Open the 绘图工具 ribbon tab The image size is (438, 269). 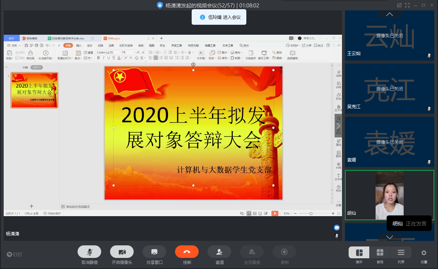[210, 45]
